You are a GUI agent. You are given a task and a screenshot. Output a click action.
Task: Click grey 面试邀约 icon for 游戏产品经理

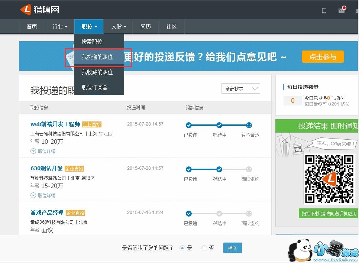click(249, 213)
